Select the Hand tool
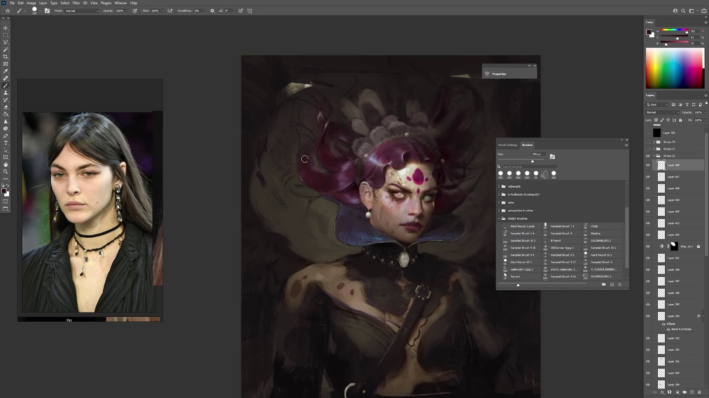 (x=6, y=165)
